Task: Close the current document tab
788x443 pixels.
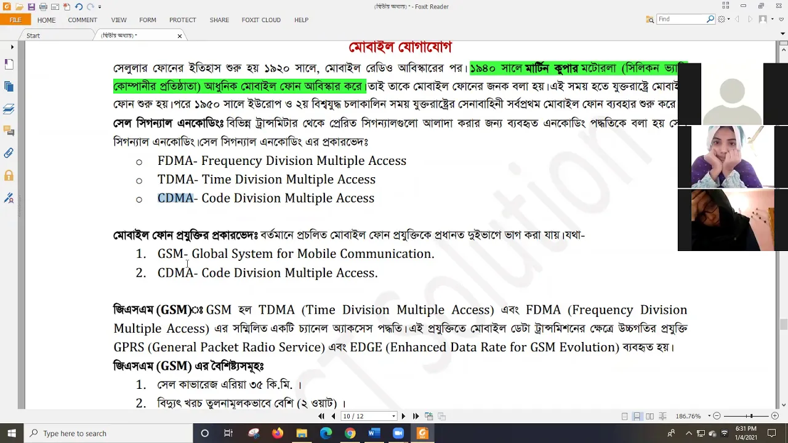Action: pos(180,36)
